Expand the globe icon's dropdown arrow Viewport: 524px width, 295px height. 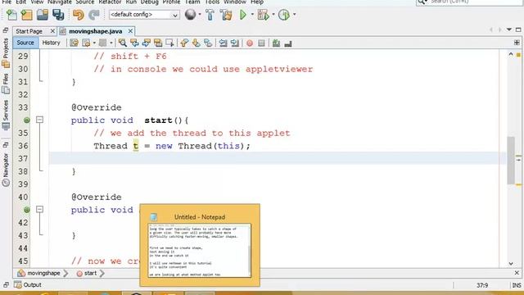coord(200,15)
